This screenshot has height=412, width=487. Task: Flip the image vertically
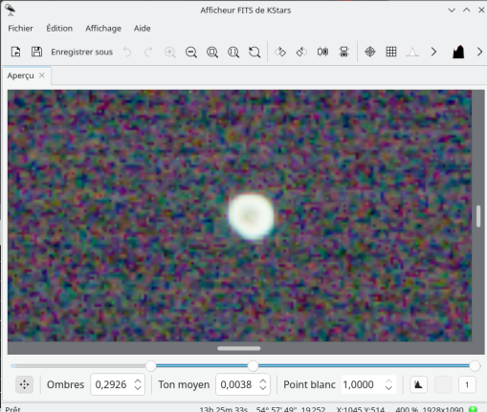[x=343, y=52]
